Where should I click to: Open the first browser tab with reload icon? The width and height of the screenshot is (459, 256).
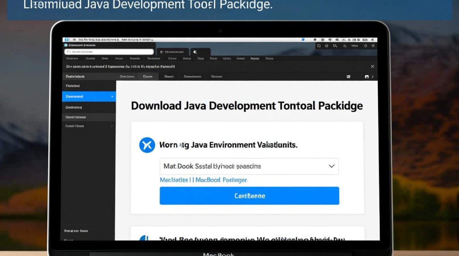click(x=174, y=52)
